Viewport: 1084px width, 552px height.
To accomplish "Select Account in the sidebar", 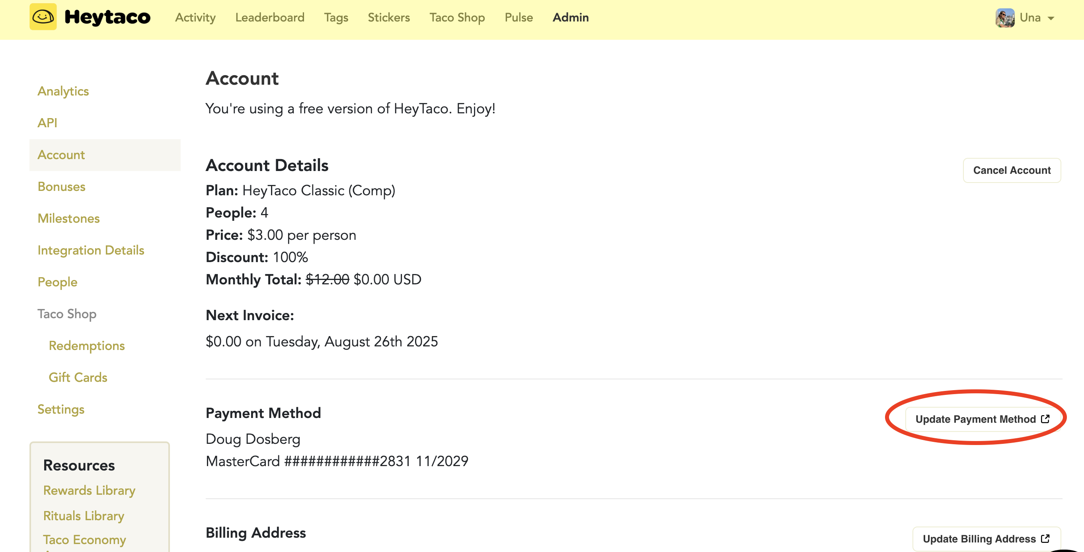I will pos(105,155).
